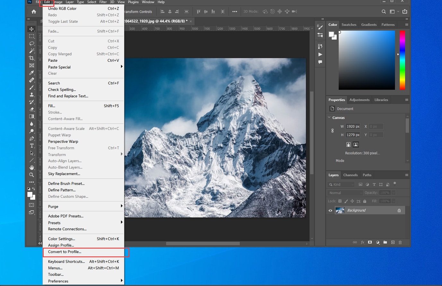
Task: Open the Kind filter dropdown
Action: click(341, 184)
